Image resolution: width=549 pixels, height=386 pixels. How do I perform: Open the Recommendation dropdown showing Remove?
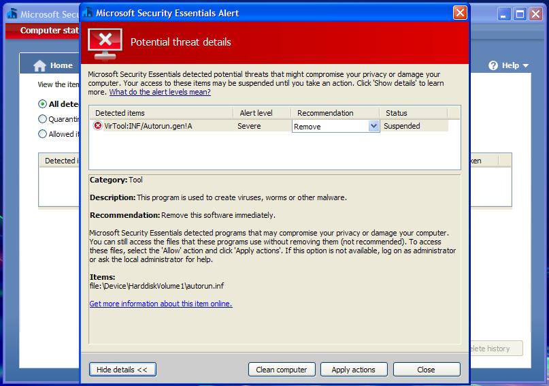click(373, 126)
